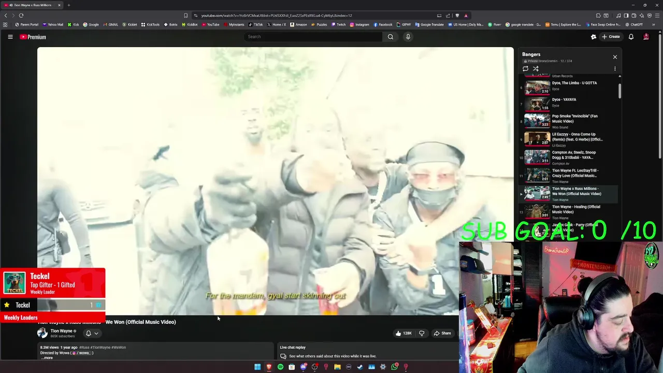Viewport: 663px width, 373px height.
Task: Play Pop Smoke "Invincible" fan video
Action: 568,121
